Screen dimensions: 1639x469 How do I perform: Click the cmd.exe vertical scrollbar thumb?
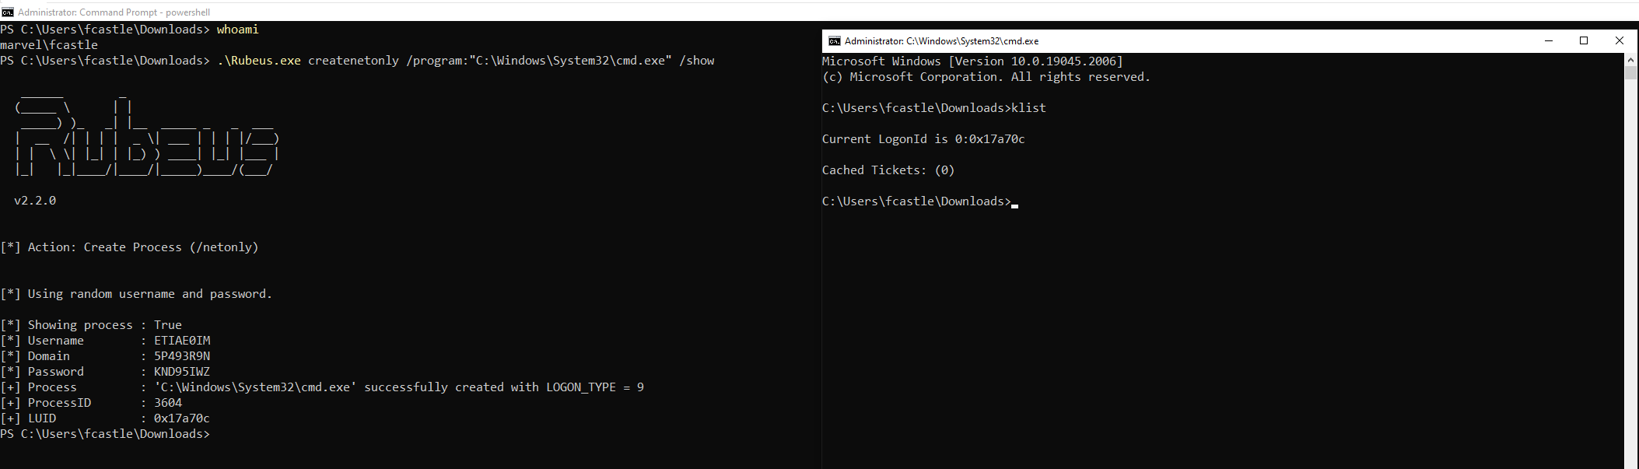(x=1630, y=74)
